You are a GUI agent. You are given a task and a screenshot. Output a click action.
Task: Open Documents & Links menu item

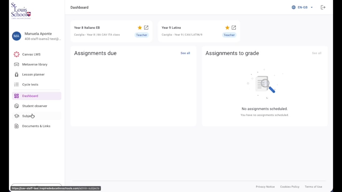[37, 126]
